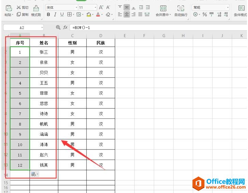The image size is (248, 193).
Task: Open the fill color dropdown arrow
Action: [93, 15]
